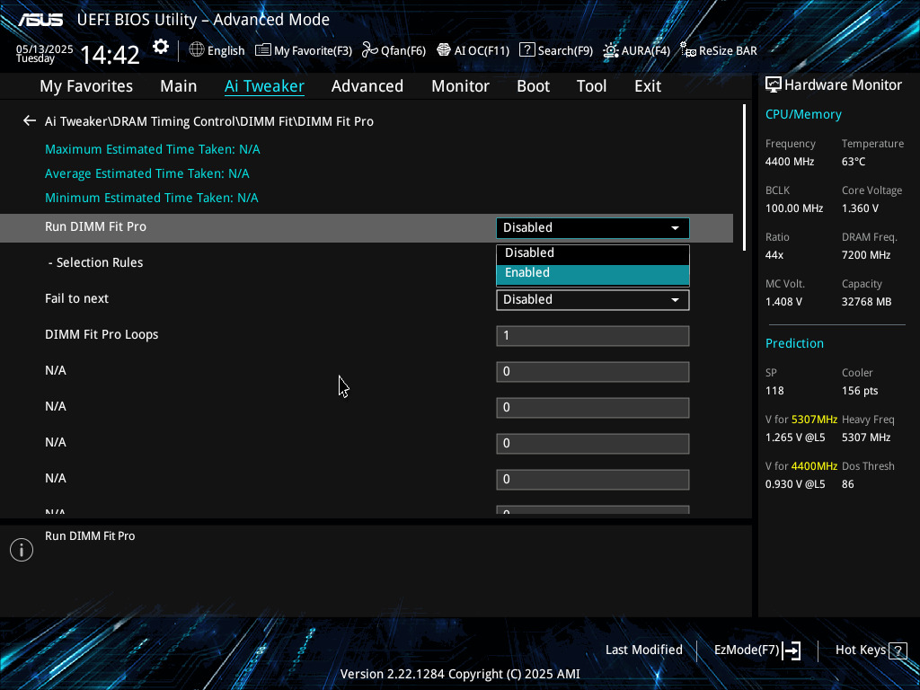Click the fourth N/A value field
The width and height of the screenshot is (920, 690).
click(x=593, y=480)
